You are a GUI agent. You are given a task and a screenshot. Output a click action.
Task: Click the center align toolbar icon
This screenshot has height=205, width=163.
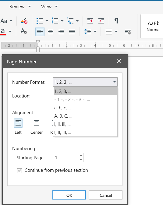[51, 31]
